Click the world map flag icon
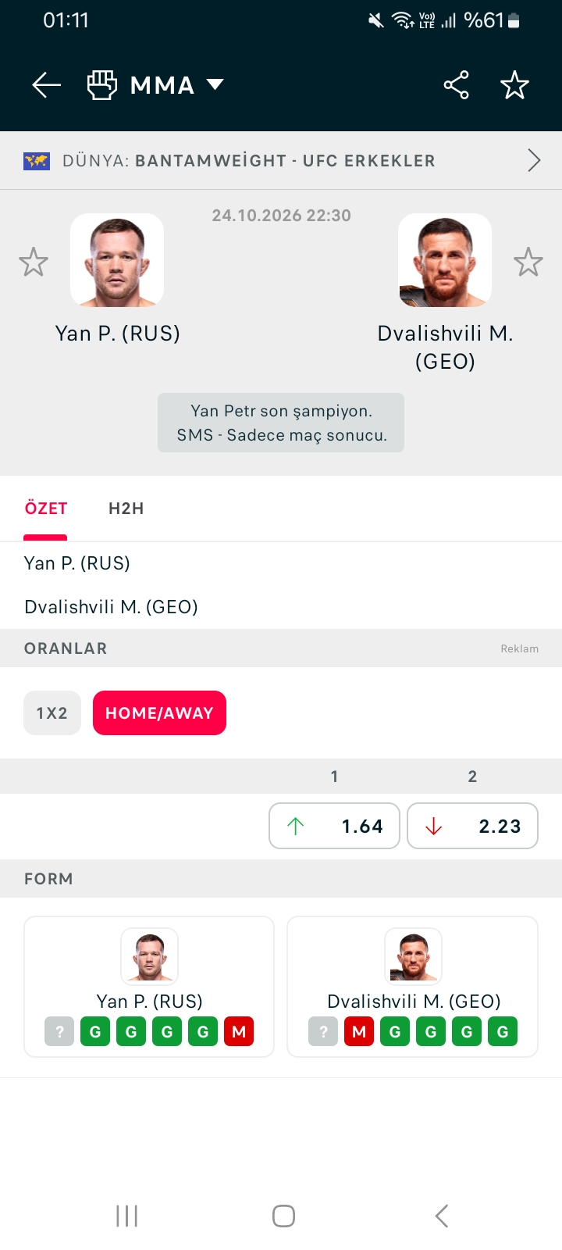 [x=37, y=161]
